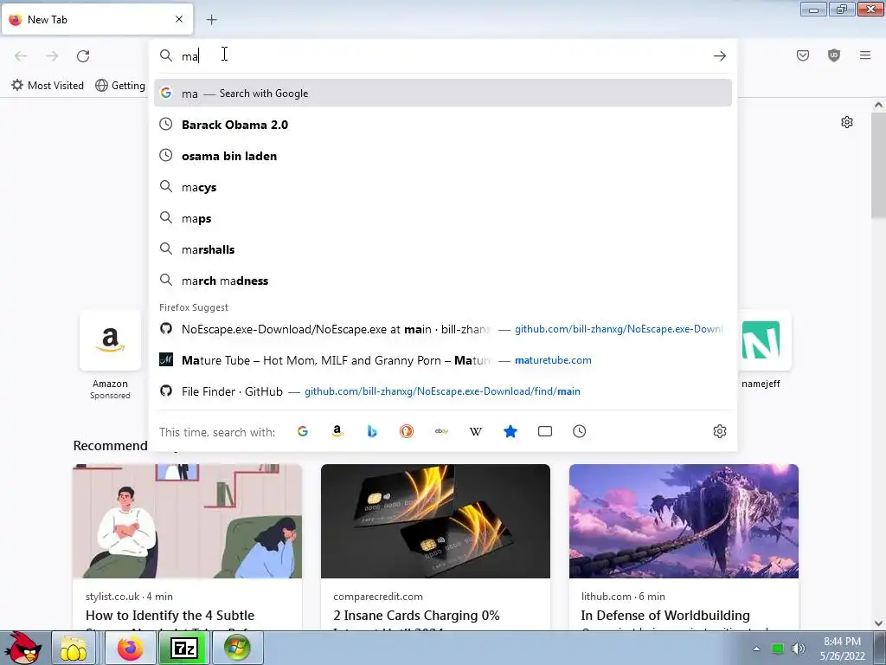886x665 pixels.
Task: Select the 'march madness' search suggestion
Action: click(442, 280)
